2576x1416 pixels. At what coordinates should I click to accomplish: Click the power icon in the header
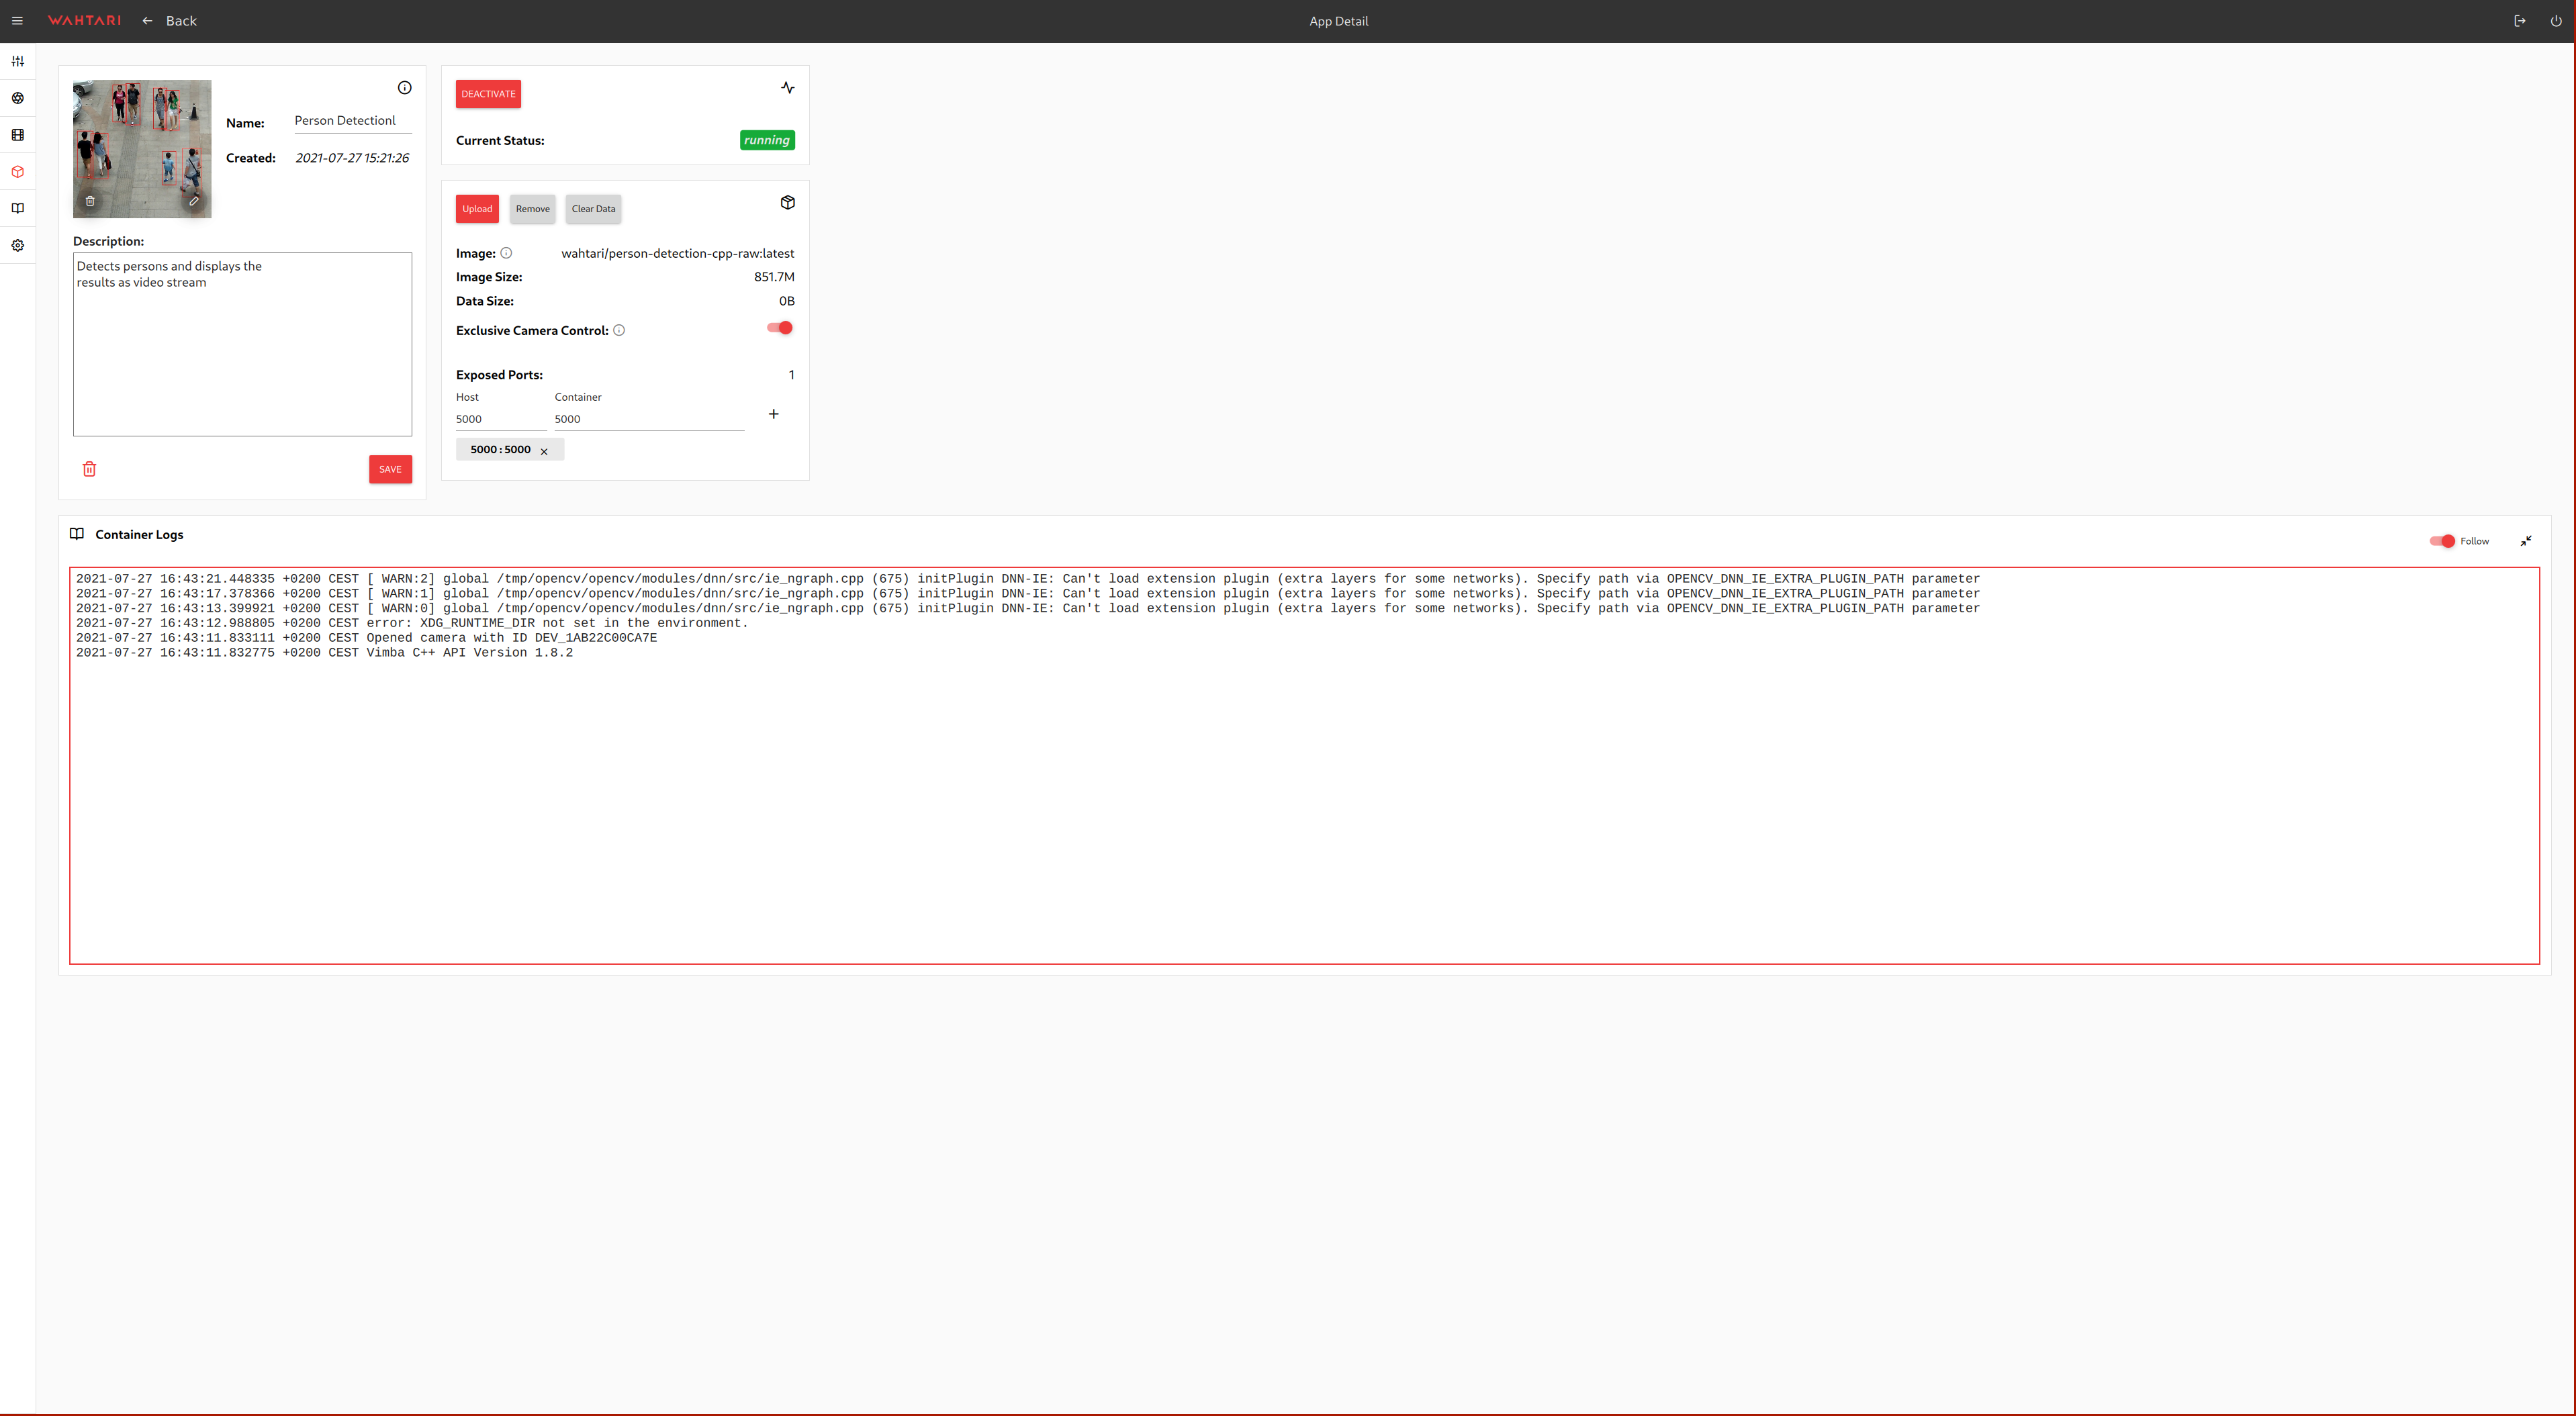tap(2556, 21)
